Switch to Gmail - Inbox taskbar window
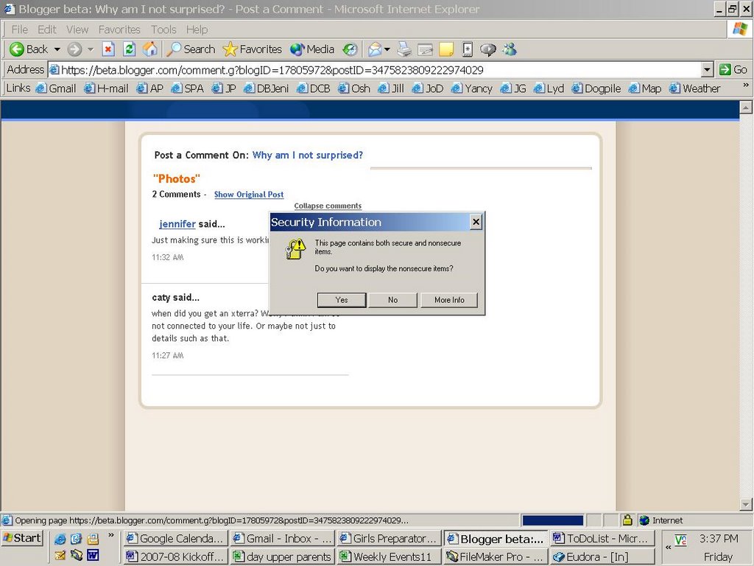 pyautogui.click(x=282, y=539)
